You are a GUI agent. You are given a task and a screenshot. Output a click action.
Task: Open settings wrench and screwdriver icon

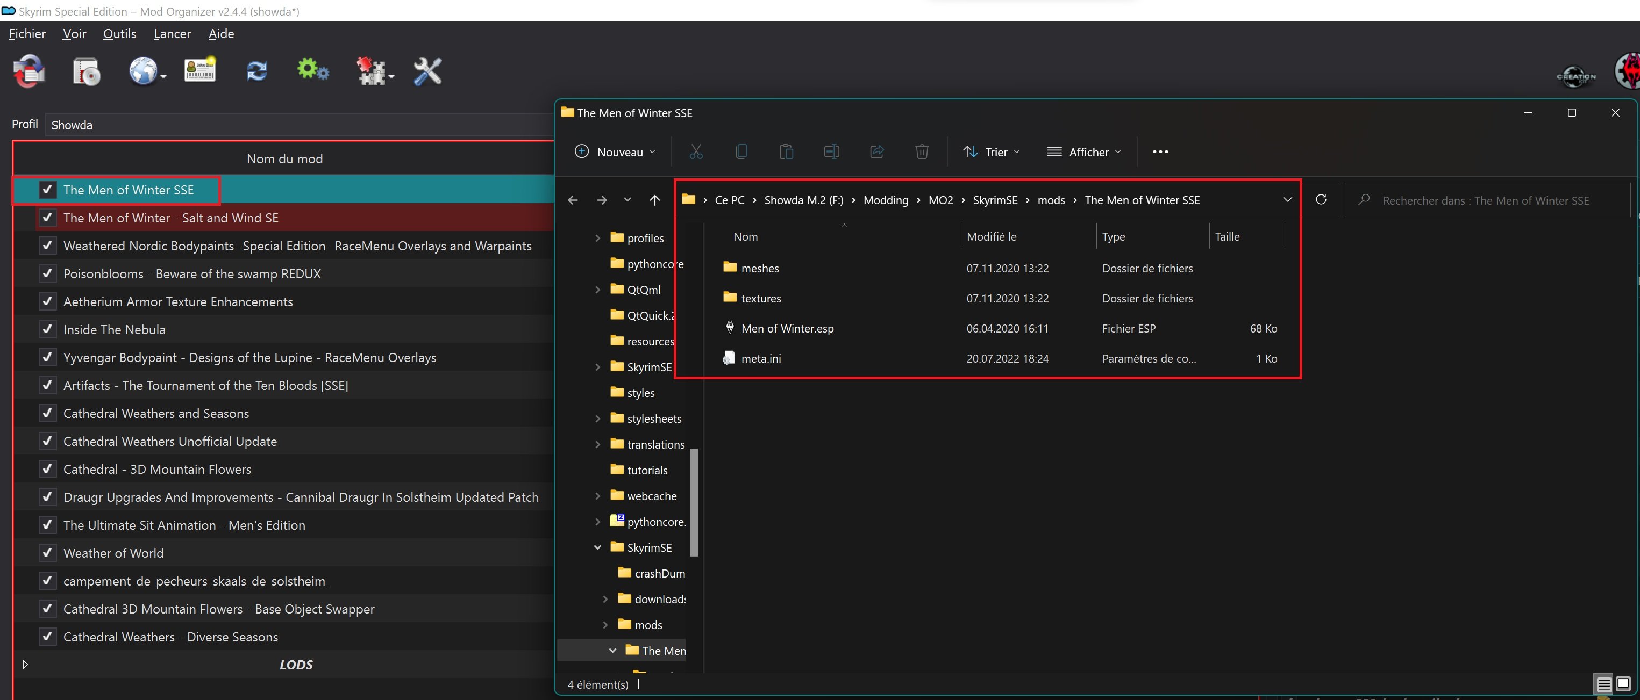(x=427, y=71)
